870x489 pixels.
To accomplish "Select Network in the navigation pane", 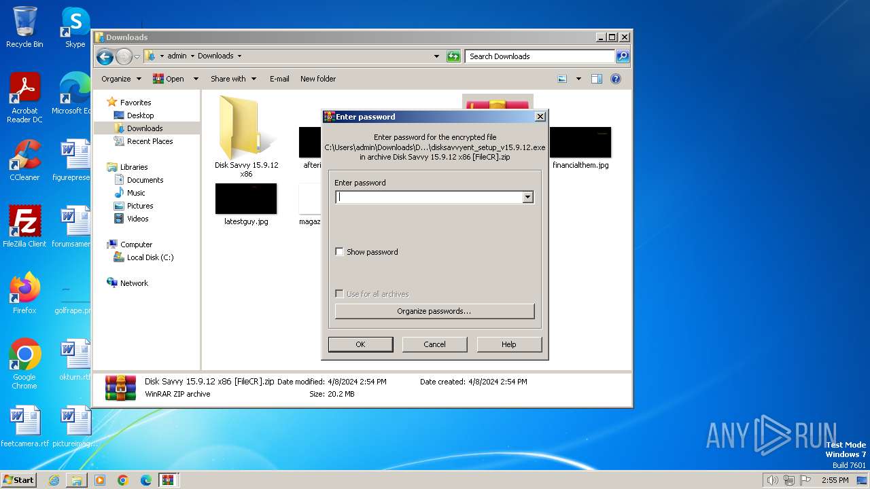I will click(134, 283).
